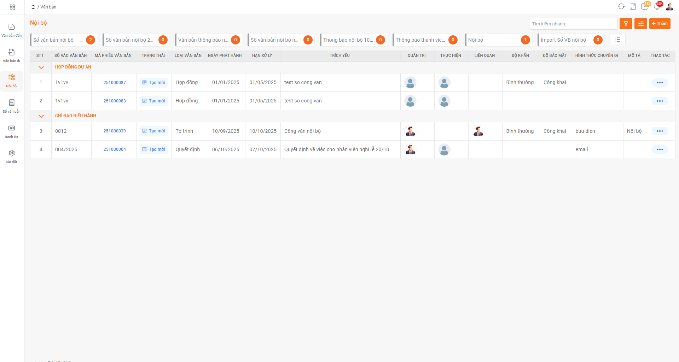Click the orange filter funnel icon
Viewport: 679px width, 362px height.
pyautogui.click(x=626, y=24)
